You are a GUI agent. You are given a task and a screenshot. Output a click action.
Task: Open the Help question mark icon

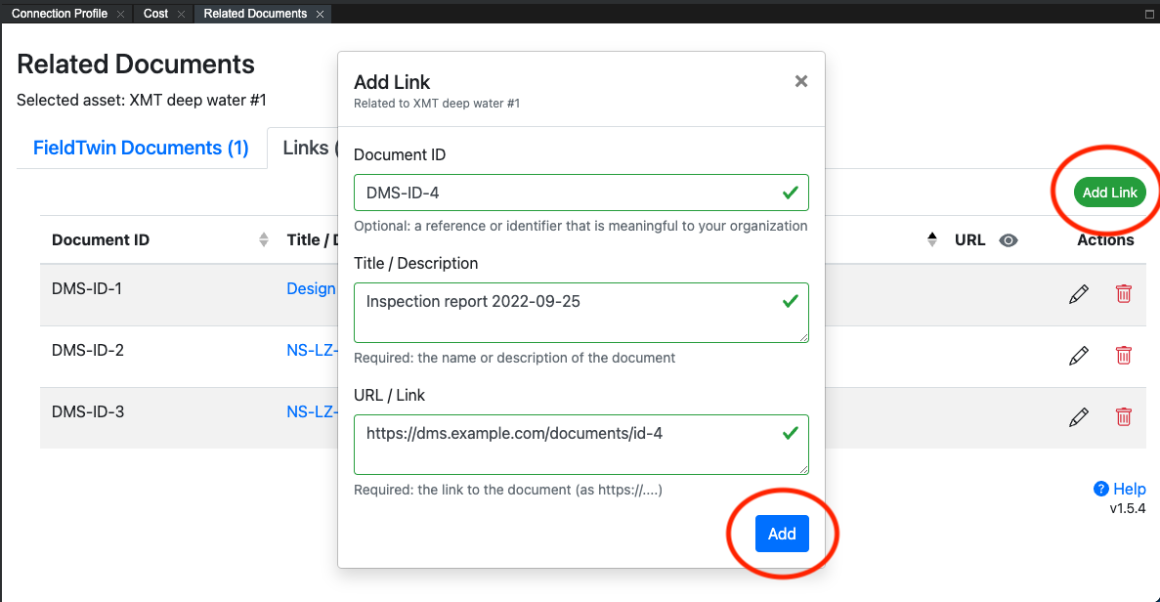pyautogui.click(x=1100, y=489)
